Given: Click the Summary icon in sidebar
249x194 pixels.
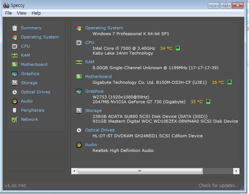Looking at the screenshot, I should pyautogui.click(x=15, y=28).
